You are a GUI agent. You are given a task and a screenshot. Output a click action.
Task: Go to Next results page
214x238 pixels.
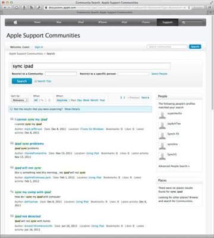pyautogui.click(x=145, y=98)
